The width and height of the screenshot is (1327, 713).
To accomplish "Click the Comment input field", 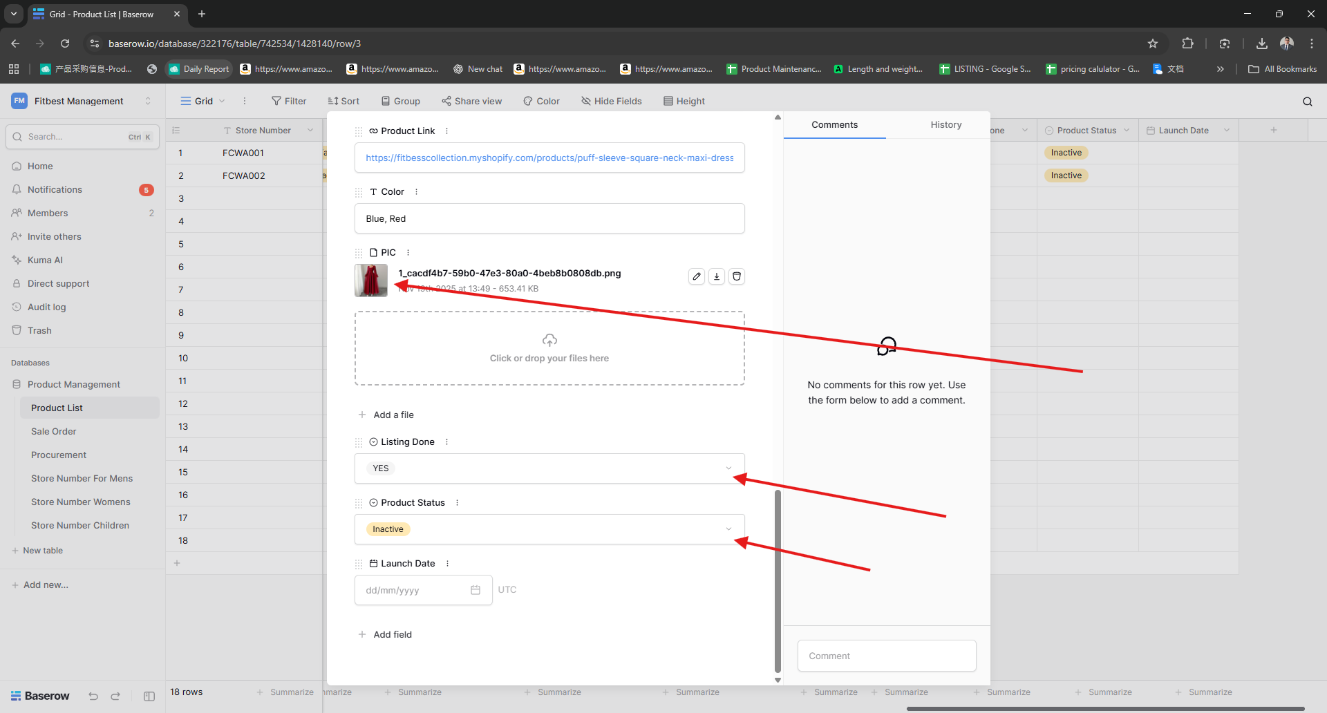I will point(887,656).
